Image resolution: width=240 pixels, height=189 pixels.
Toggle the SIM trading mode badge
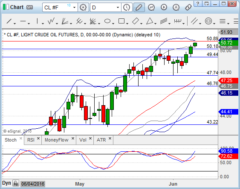coord(29,7)
